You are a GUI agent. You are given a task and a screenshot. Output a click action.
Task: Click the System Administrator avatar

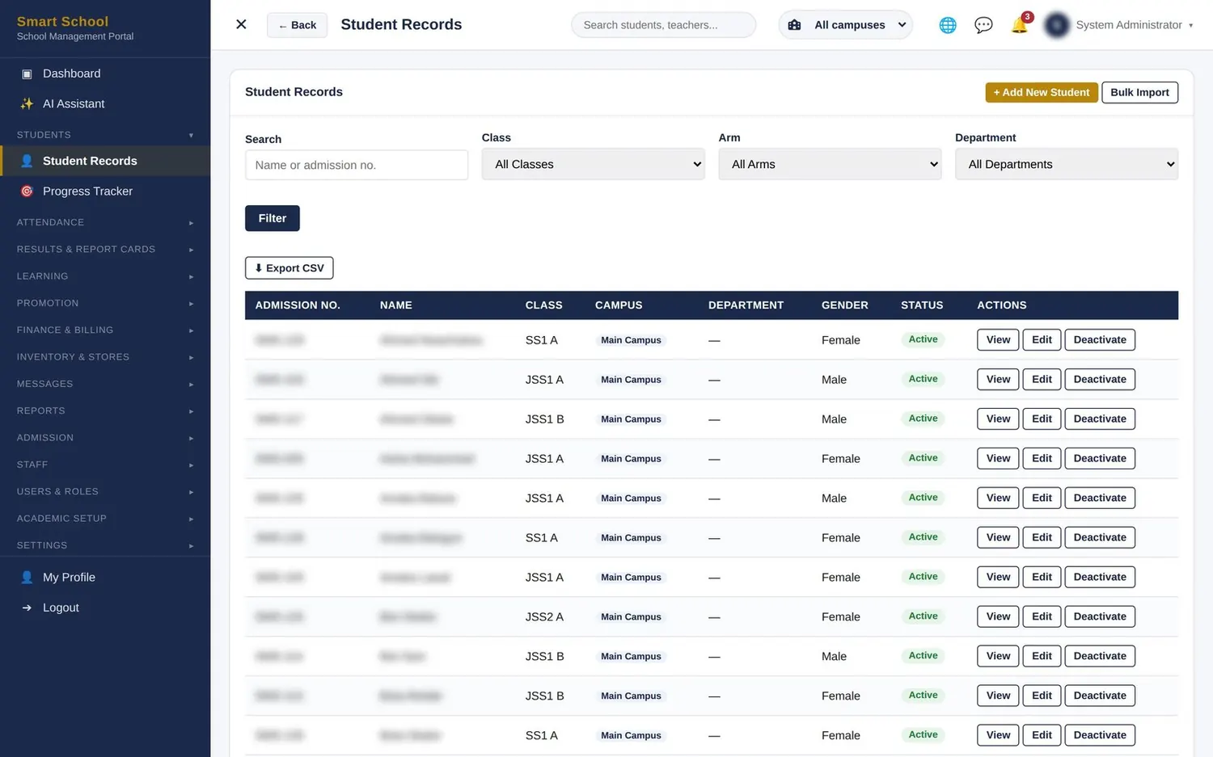pos(1057,25)
